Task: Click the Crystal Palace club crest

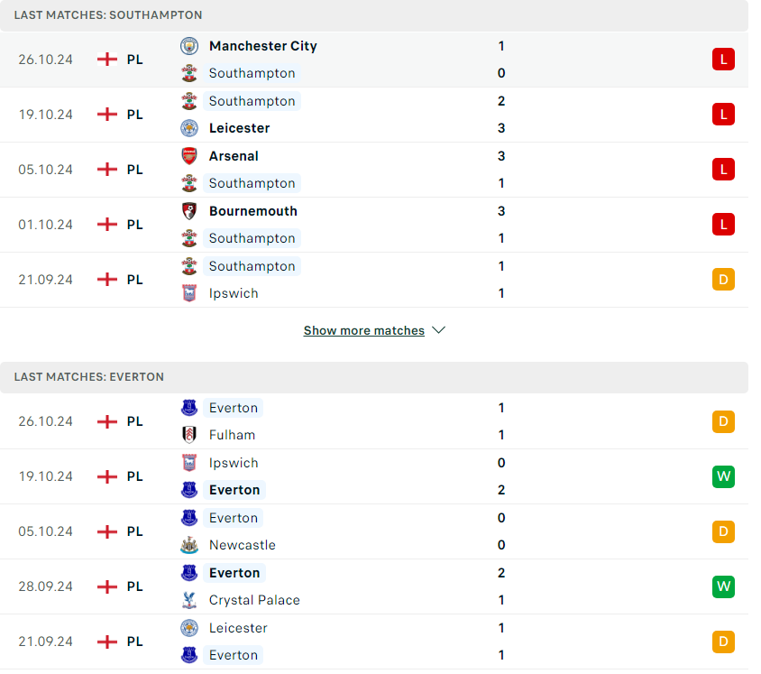Action: tap(189, 600)
